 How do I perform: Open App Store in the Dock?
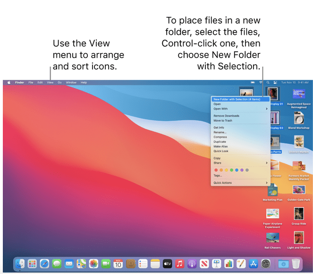coord(254,264)
